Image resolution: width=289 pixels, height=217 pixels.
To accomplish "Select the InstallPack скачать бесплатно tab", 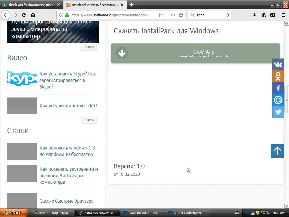I will (x=95, y=5).
